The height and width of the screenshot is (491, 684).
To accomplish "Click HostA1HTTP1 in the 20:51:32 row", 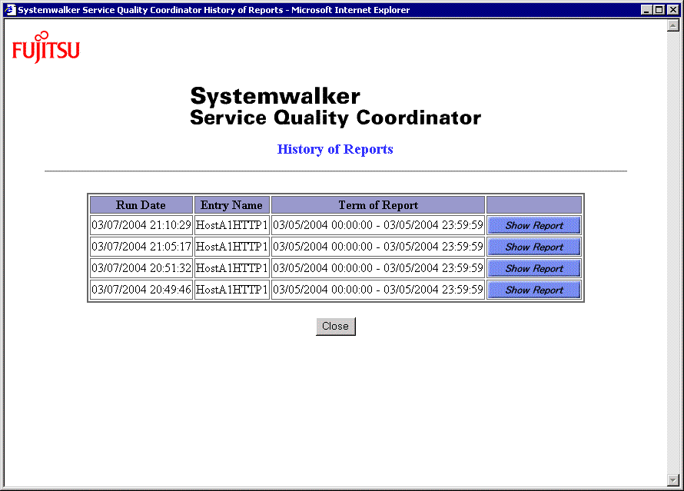I will pos(231,268).
